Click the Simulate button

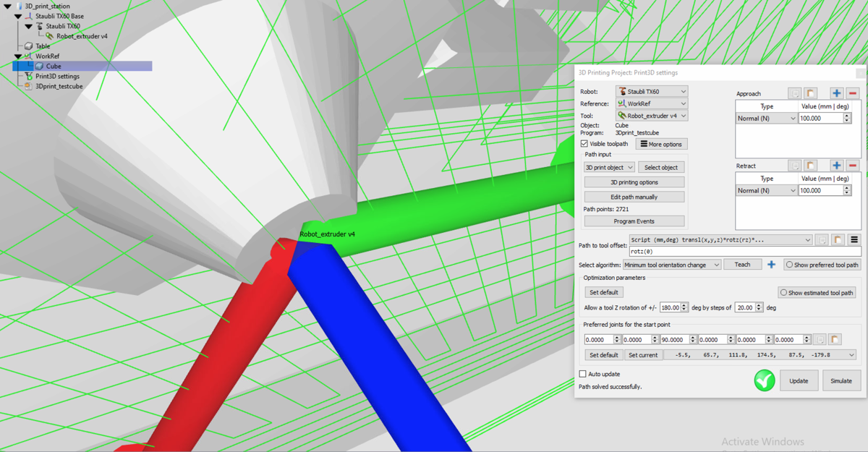tap(841, 380)
